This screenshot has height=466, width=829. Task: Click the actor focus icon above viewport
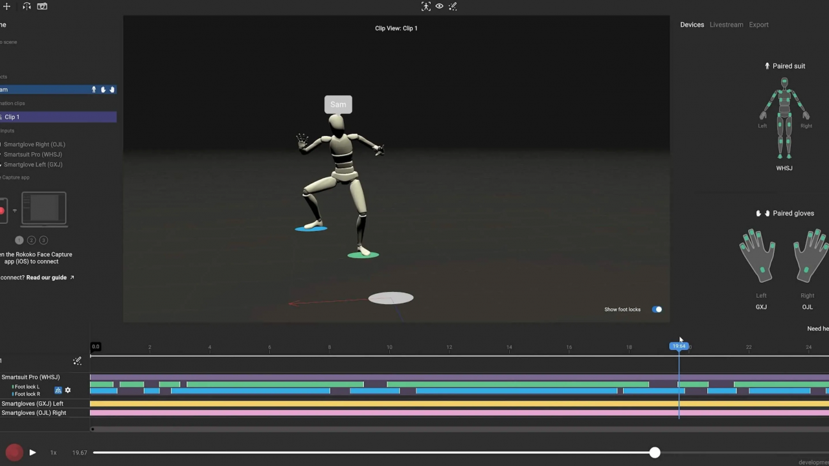point(426,6)
